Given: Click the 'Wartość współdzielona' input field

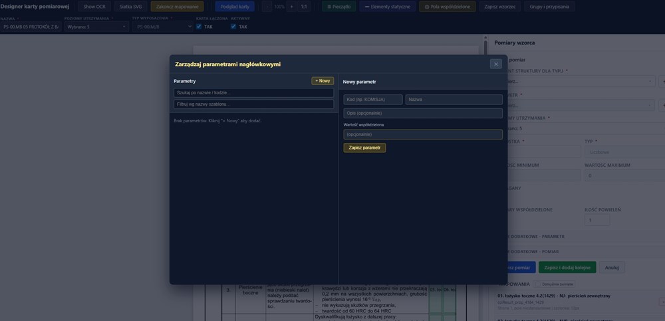Looking at the screenshot, I should [x=422, y=134].
